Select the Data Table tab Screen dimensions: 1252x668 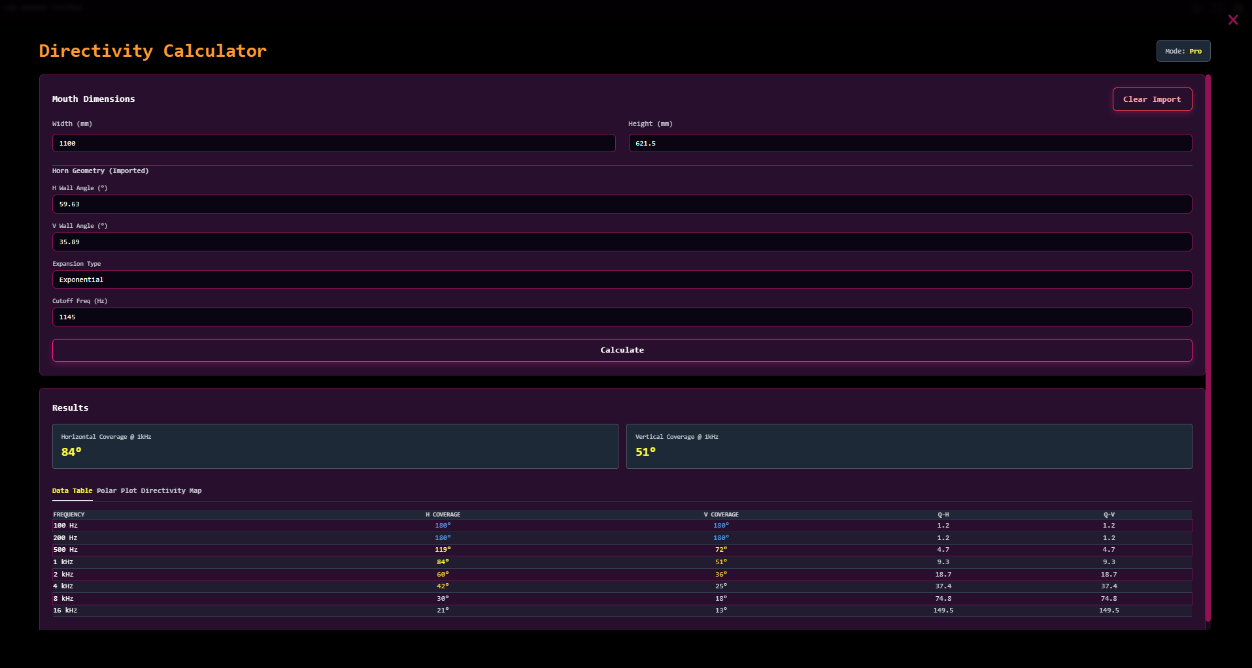coord(72,491)
